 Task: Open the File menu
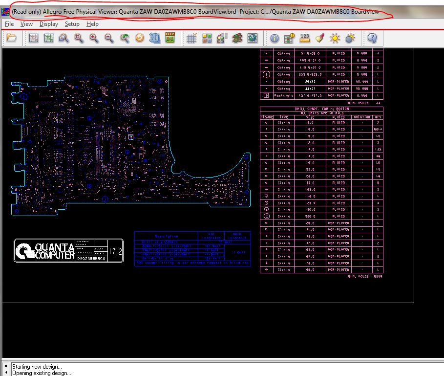9,24
